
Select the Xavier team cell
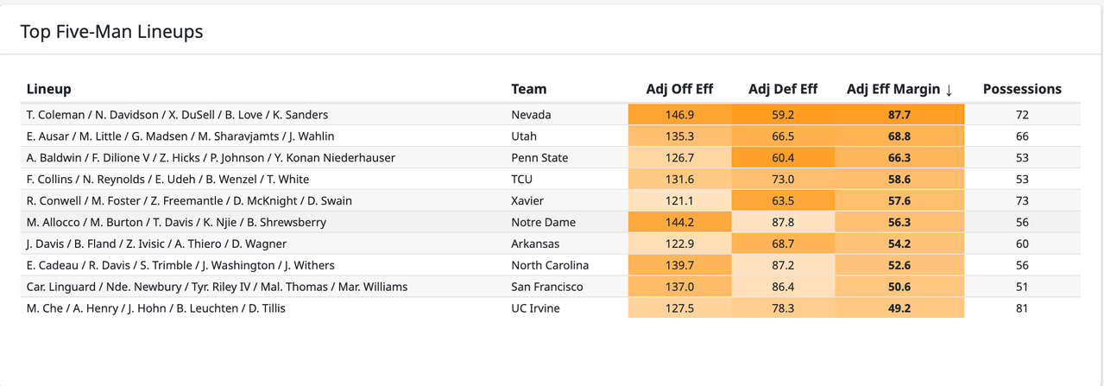tap(527, 200)
